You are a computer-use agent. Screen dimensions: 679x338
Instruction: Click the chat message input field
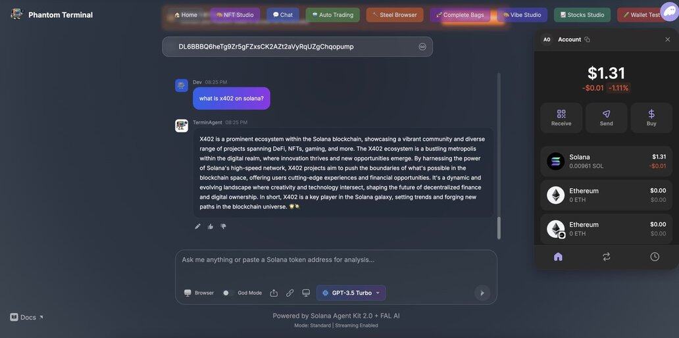pos(336,266)
